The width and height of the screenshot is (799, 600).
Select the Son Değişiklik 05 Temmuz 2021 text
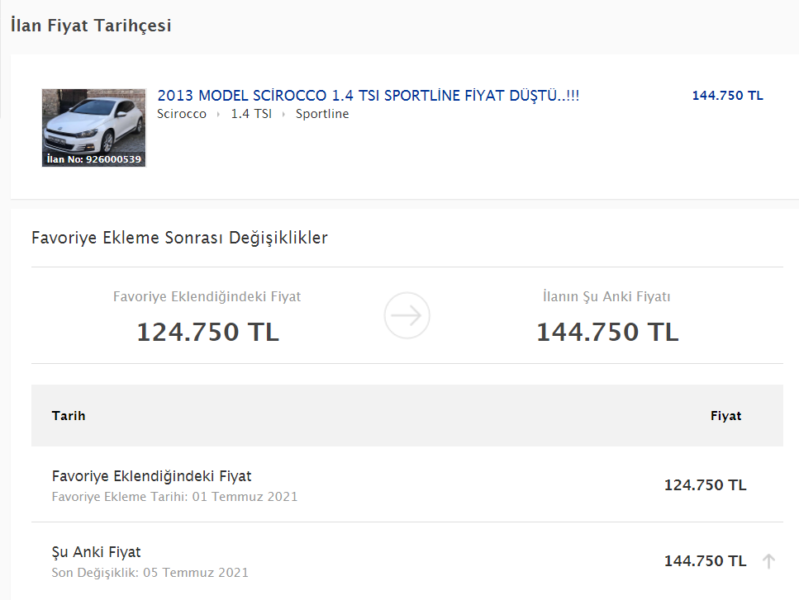[x=150, y=573]
